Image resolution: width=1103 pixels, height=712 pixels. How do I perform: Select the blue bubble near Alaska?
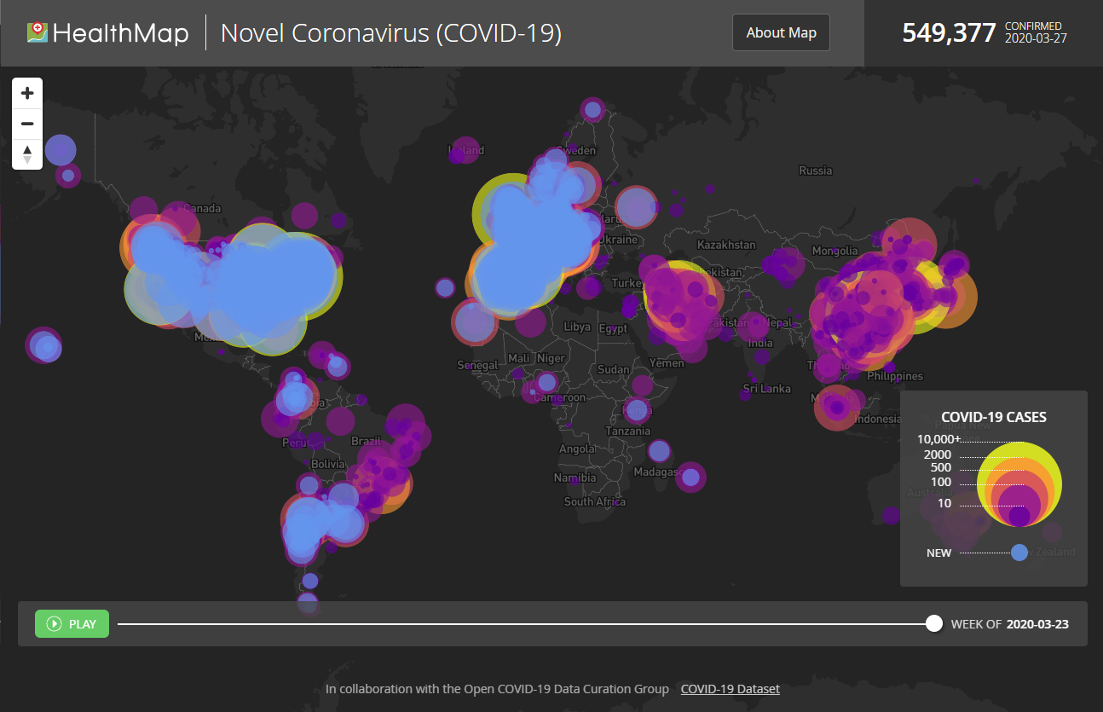pyautogui.click(x=61, y=150)
